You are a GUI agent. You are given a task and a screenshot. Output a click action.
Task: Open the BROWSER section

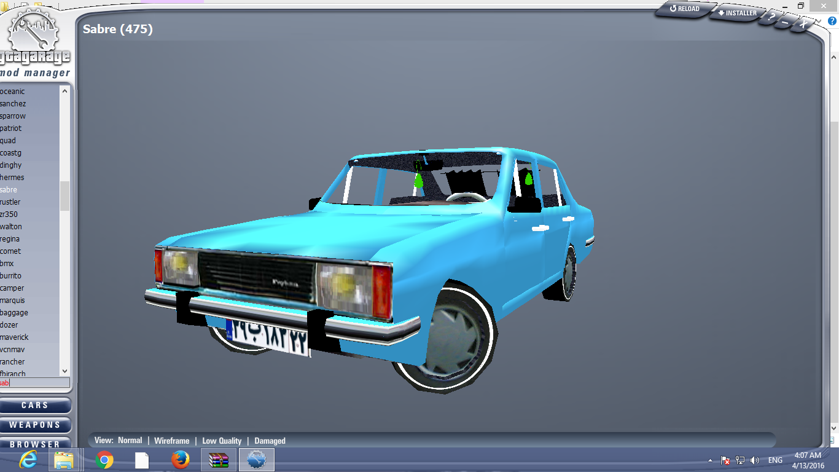35,444
